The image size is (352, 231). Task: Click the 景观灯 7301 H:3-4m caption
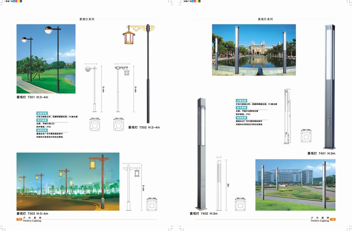[x=32, y=98]
